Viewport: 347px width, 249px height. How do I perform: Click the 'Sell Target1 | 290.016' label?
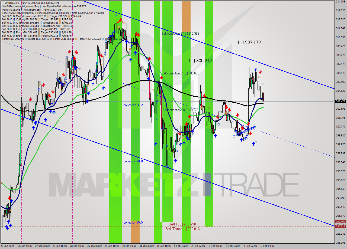pos(182,229)
